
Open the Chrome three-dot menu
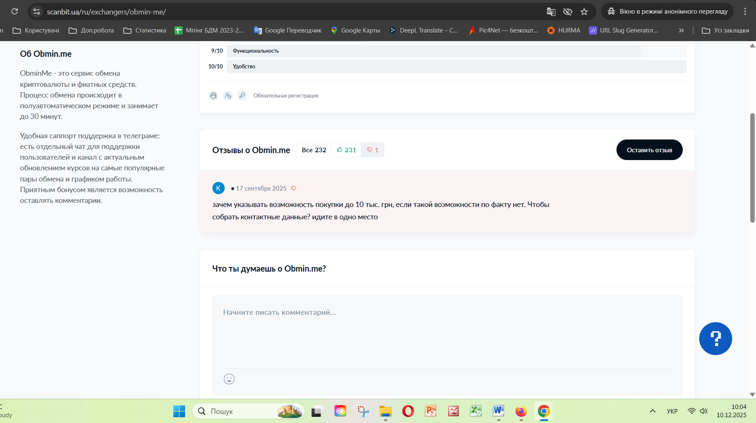click(745, 12)
